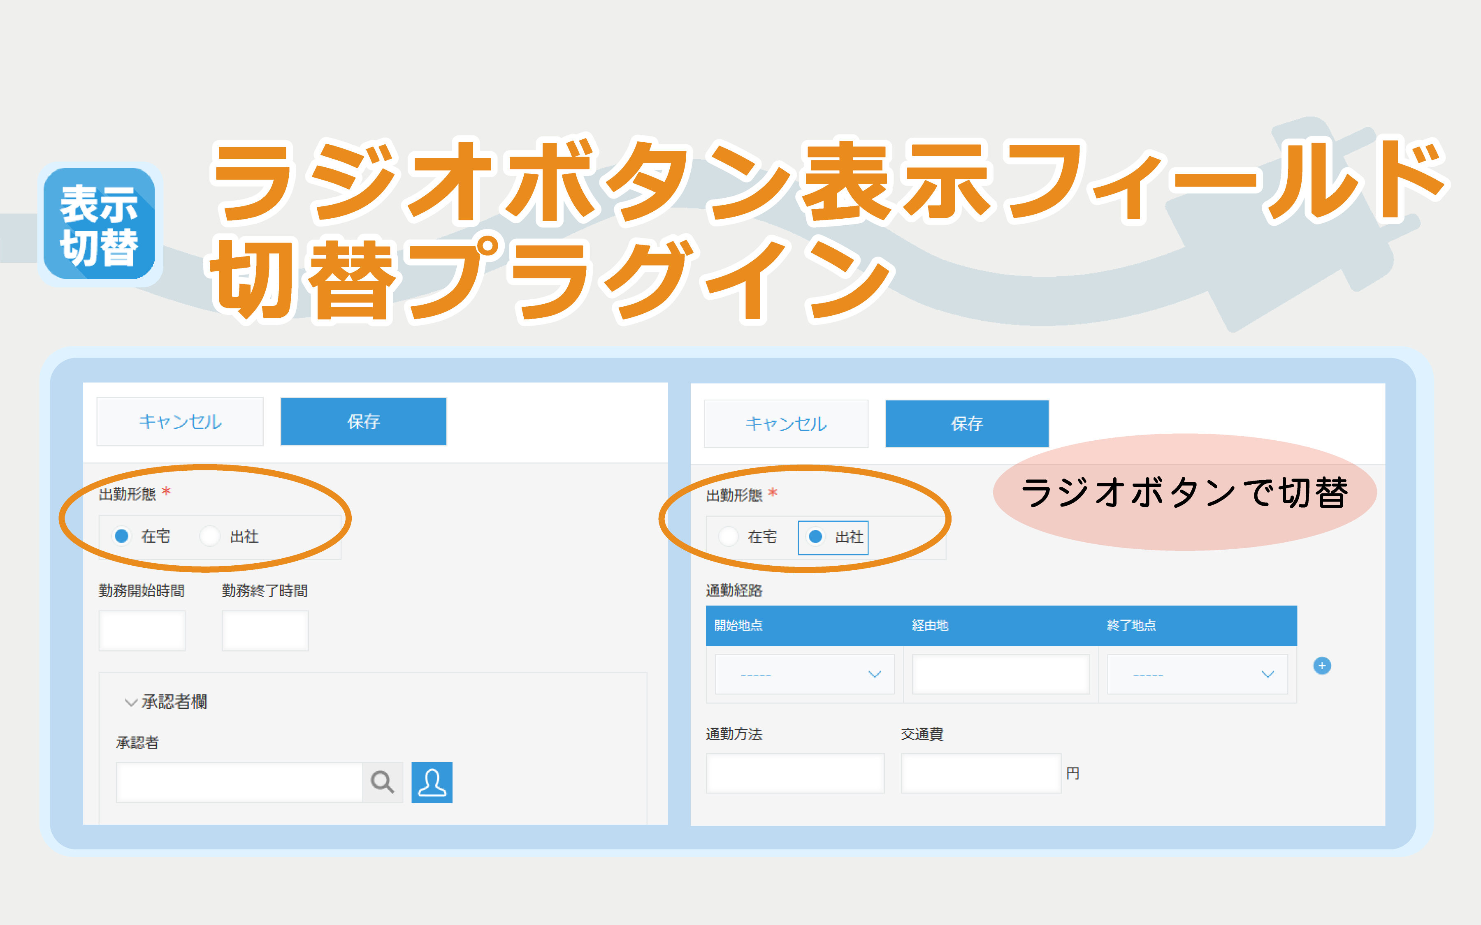This screenshot has height=925, width=1481.
Task: Click the 交通費 input field
Action: (x=981, y=773)
